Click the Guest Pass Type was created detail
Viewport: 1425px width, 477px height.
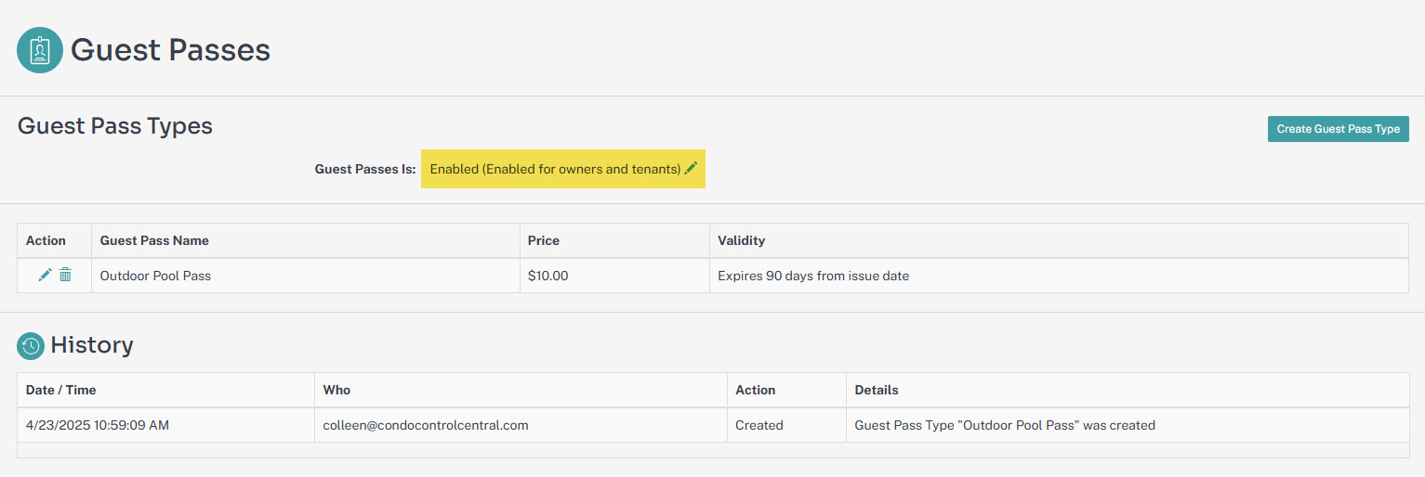pos(1005,425)
